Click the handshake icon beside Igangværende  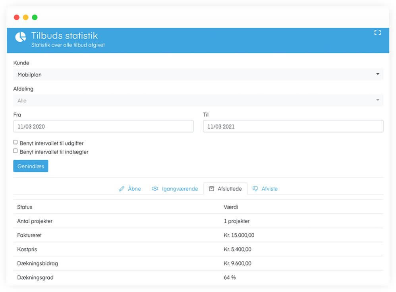click(155, 189)
